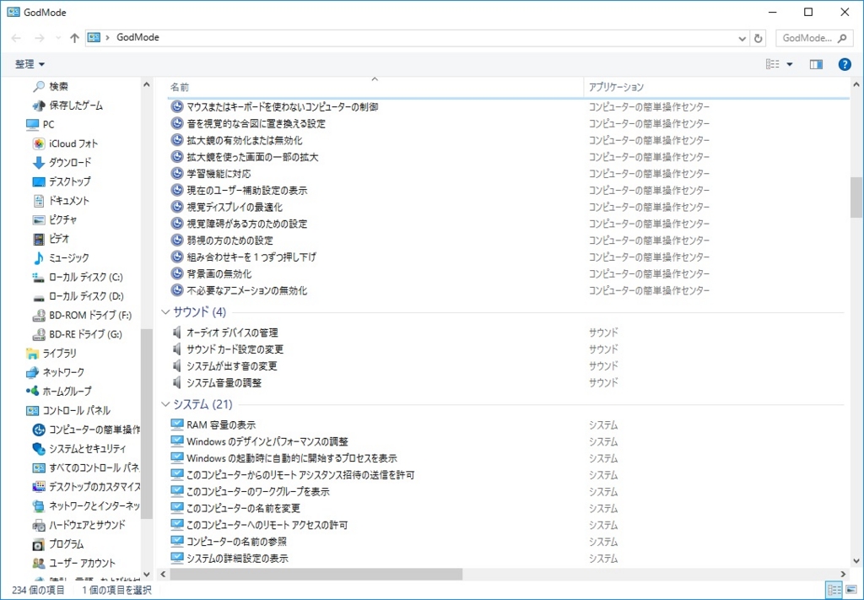
Task: Open the 整理 dropdown menu
Action: (x=30, y=64)
